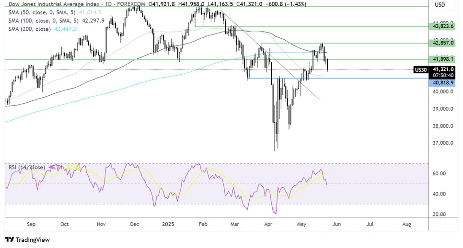Click the Jul label on time axis
Image resolution: width=463 pixels, height=248 pixels.
pos(370,224)
